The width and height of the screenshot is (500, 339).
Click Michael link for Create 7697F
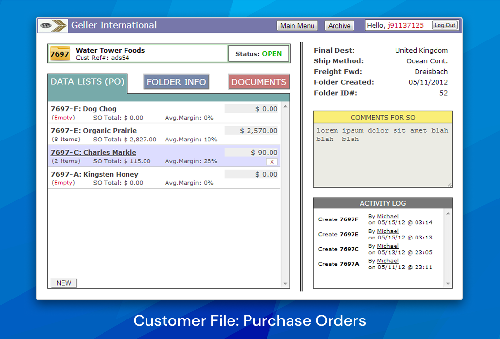point(388,216)
